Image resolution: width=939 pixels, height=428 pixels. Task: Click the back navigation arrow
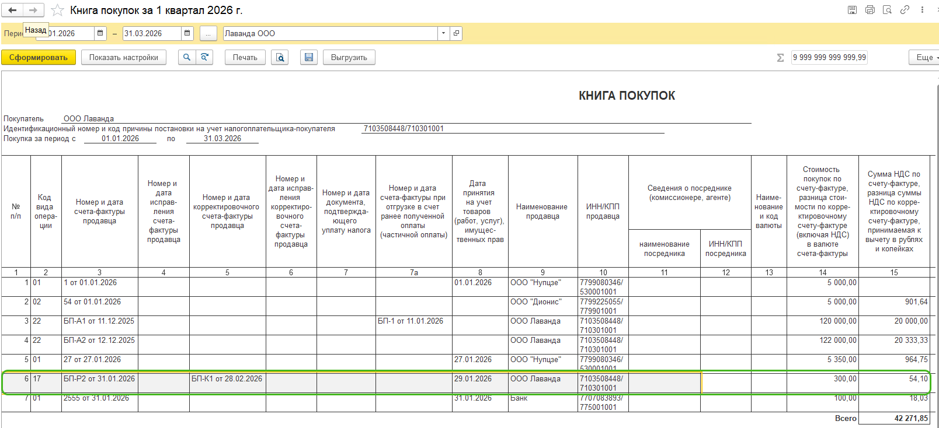pyautogui.click(x=12, y=10)
